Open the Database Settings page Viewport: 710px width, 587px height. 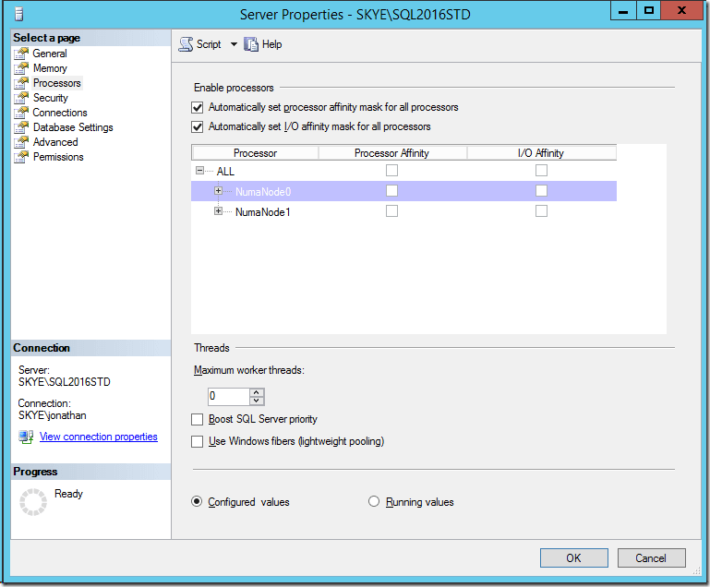pyautogui.click(x=73, y=127)
